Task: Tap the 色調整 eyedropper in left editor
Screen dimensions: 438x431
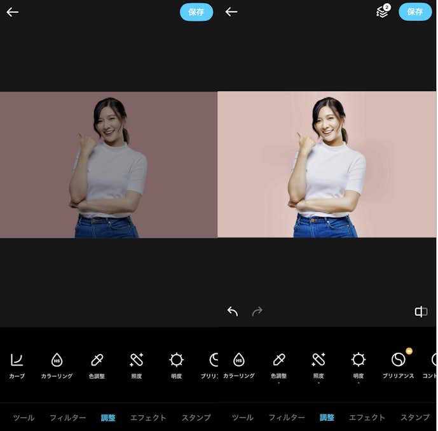Action: [x=97, y=360]
